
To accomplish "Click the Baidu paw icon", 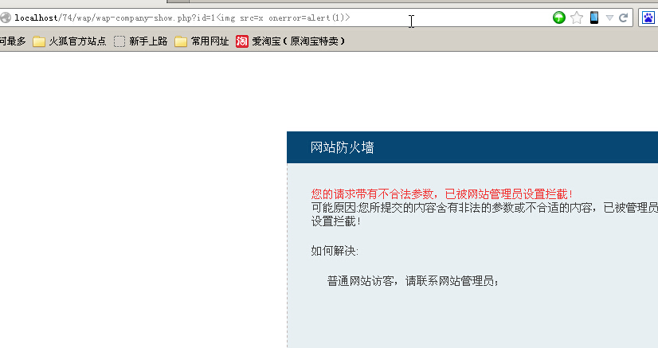I will pyautogui.click(x=648, y=18).
